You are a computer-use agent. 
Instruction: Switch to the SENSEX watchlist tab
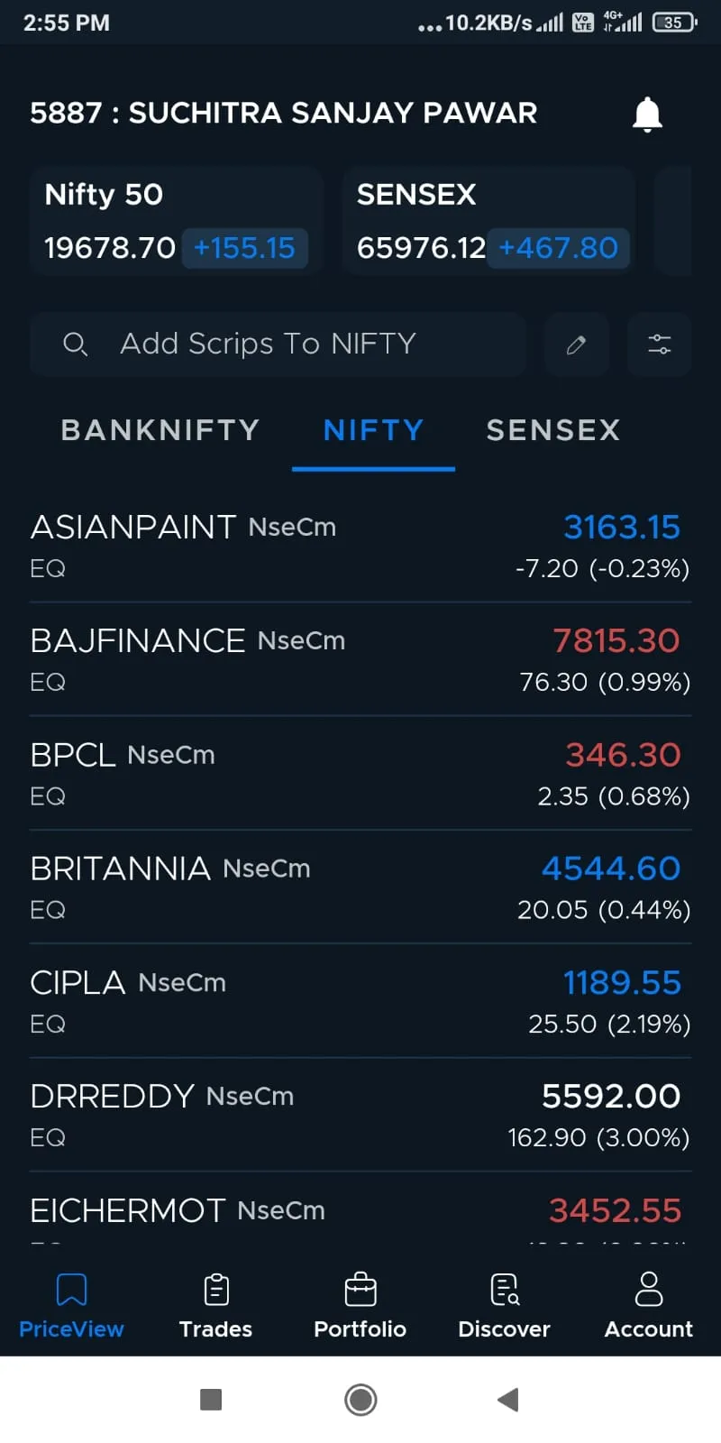(553, 430)
